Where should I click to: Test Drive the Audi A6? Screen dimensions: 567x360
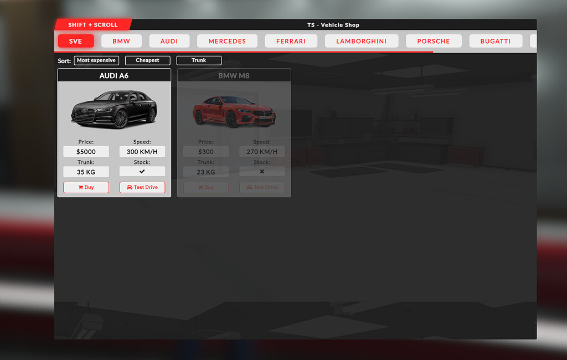(142, 187)
